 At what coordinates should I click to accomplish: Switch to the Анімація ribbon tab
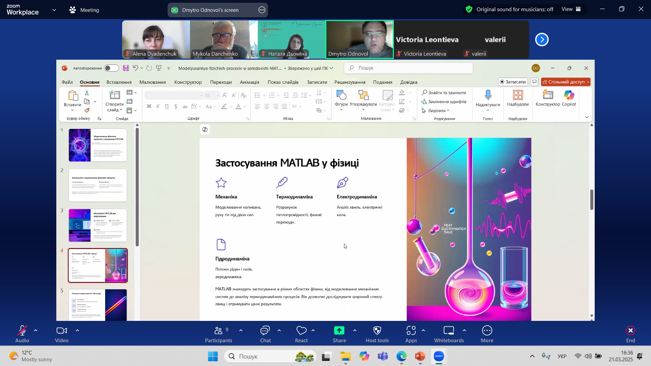(249, 82)
